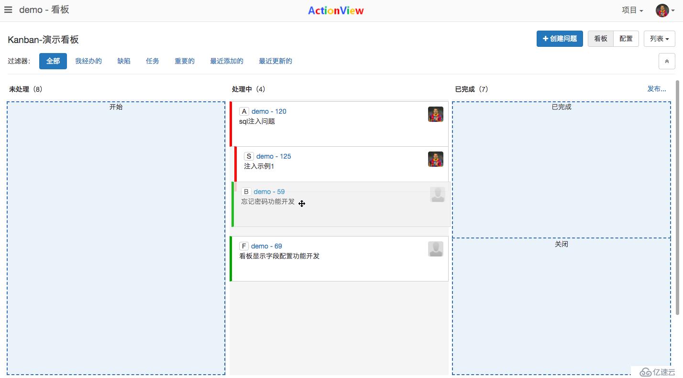Open issue demo - 120 link
The width and height of the screenshot is (683, 378).
click(269, 111)
